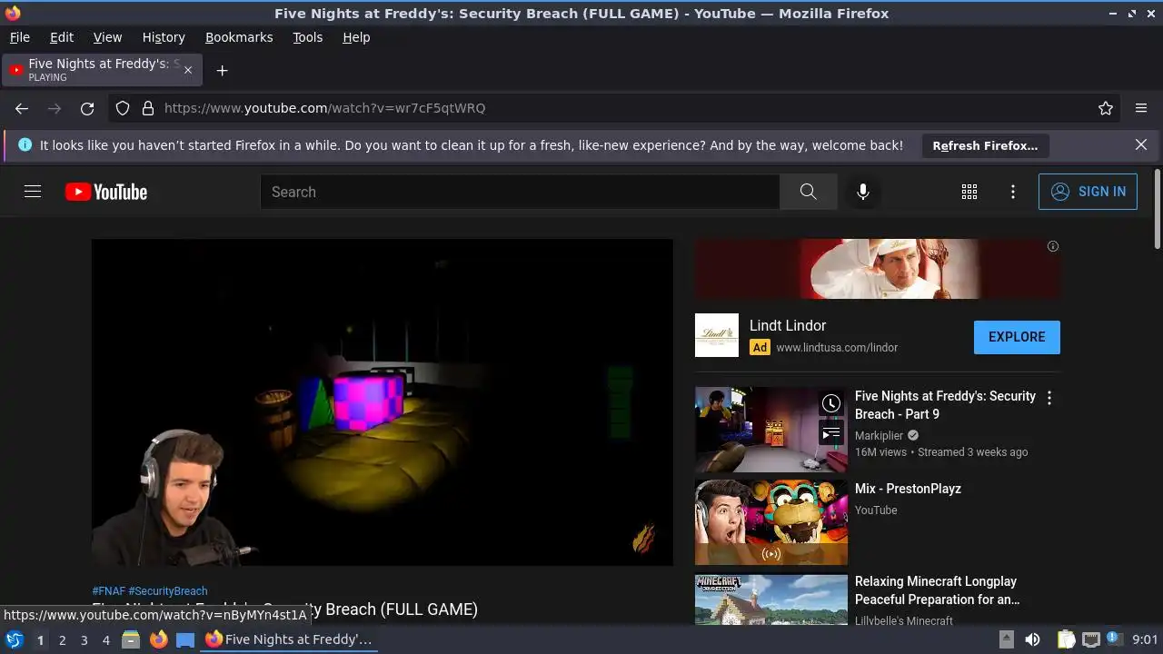Open the Help menu

click(x=356, y=37)
